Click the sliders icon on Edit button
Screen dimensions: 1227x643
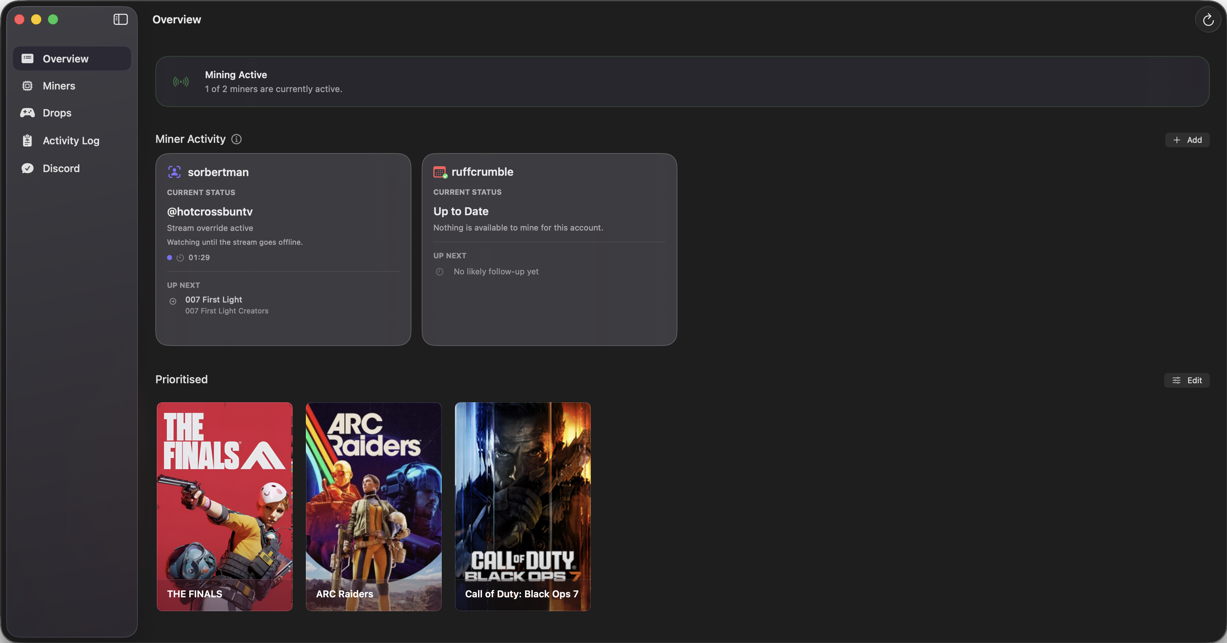(1176, 380)
